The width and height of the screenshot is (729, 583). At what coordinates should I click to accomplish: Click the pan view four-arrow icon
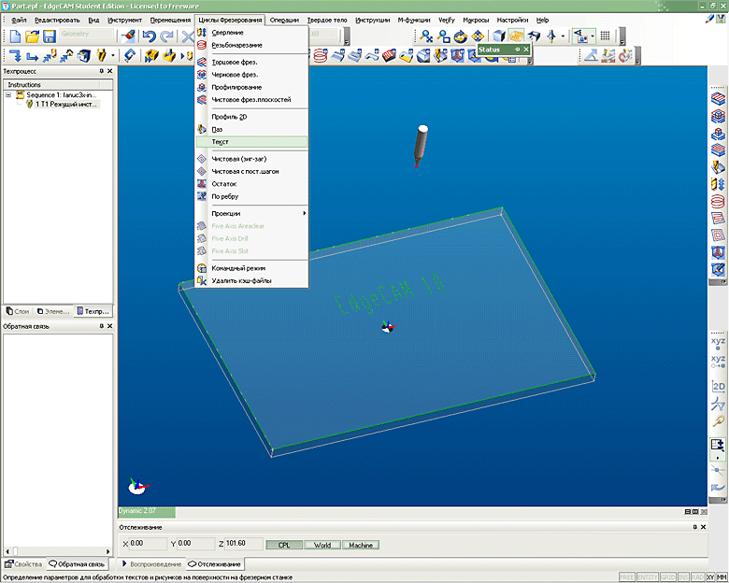pyautogui.click(x=478, y=36)
